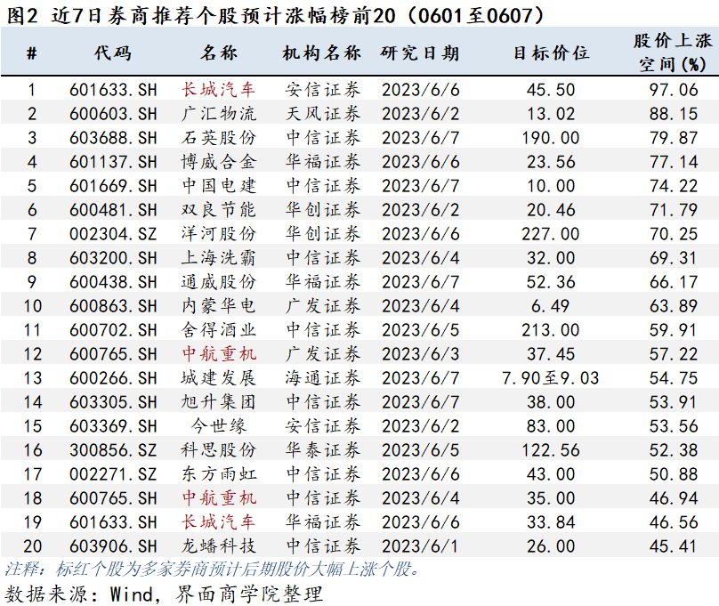Click target price 45.50
Image resolution: width=719 pixels, height=606 pixels.
click(551, 90)
